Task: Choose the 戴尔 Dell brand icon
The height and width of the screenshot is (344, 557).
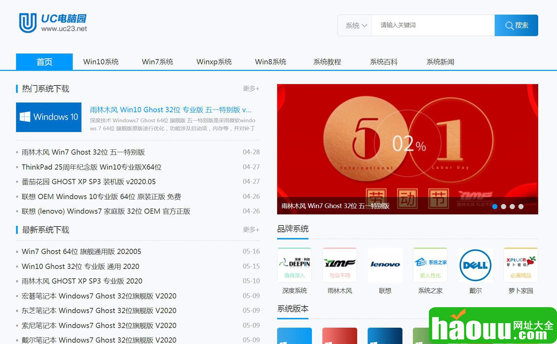Action: tap(476, 265)
